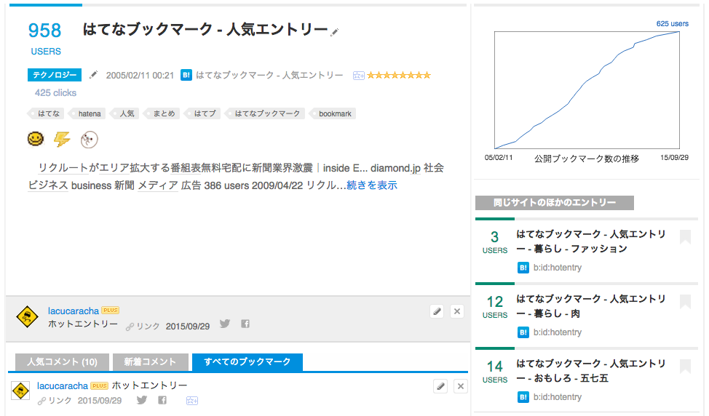The width and height of the screenshot is (709, 416).
Task: Click b:id:hotentry under the 肉 entry
Action: (558, 332)
